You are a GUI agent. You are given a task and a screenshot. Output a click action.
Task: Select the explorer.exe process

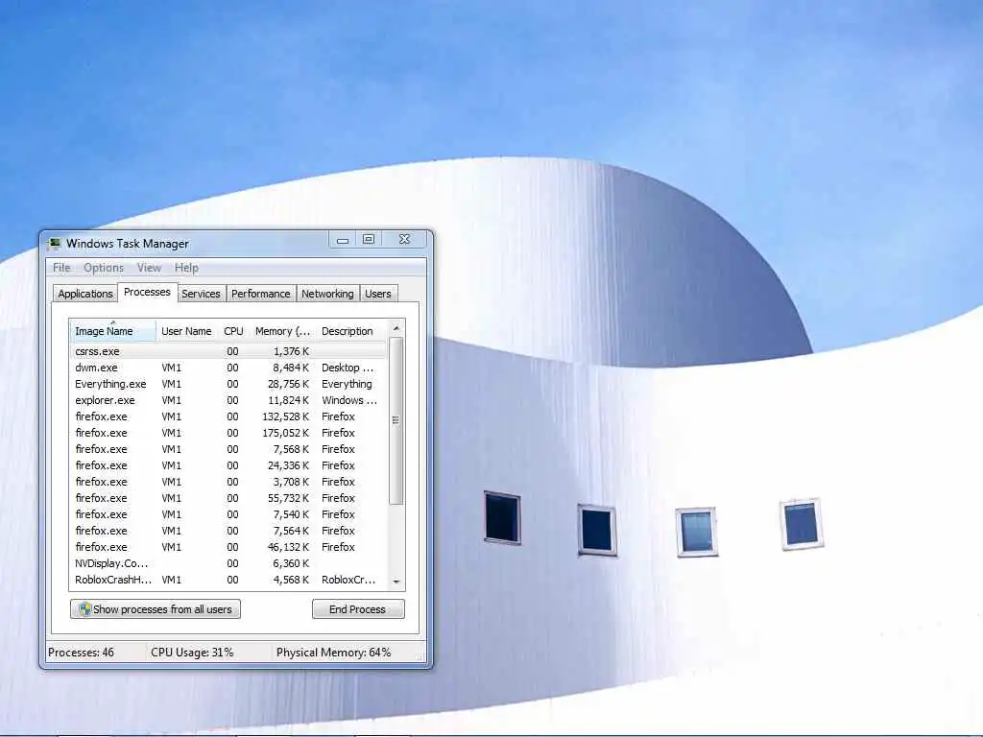(x=228, y=400)
